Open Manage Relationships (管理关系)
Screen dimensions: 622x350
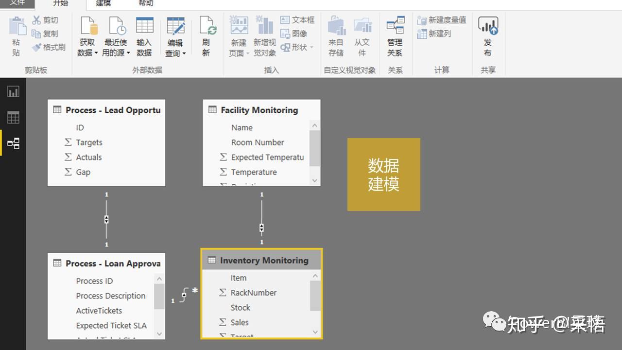coord(395,37)
